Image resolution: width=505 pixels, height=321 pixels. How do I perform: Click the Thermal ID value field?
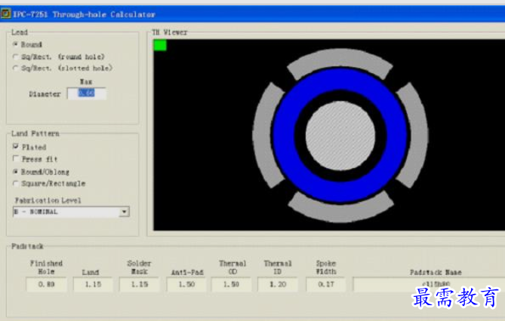click(277, 284)
